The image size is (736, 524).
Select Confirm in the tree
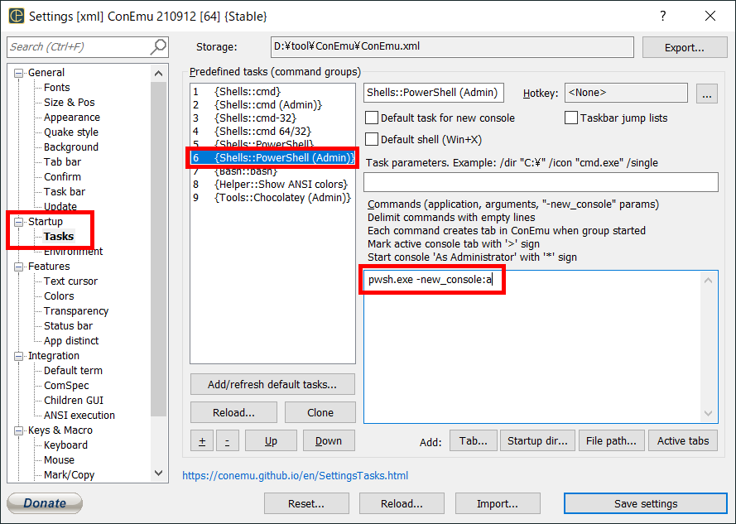(62, 177)
